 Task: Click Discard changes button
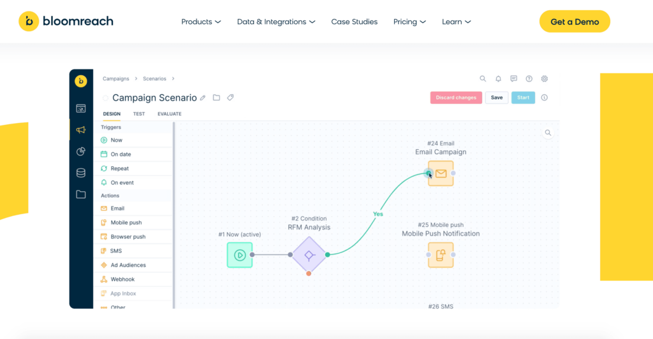pos(456,97)
